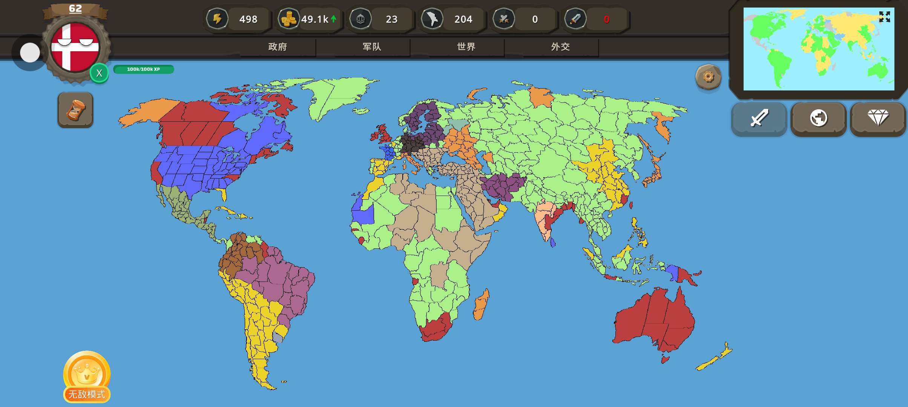Open the 外交 diplomacy tab
The image size is (908, 407).
click(x=560, y=47)
